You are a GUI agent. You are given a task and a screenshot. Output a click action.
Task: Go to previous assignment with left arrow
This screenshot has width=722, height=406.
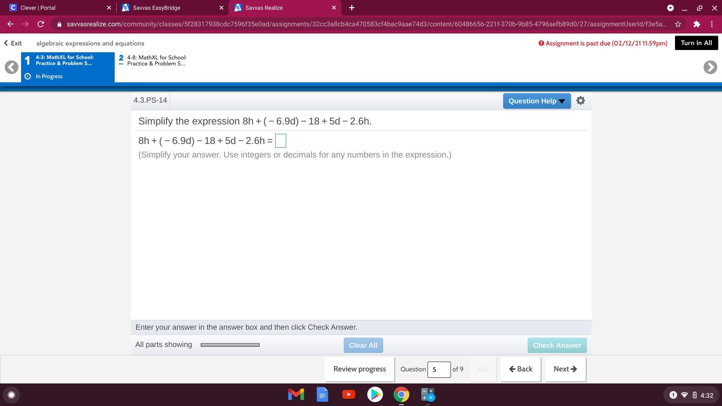(12, 67)
